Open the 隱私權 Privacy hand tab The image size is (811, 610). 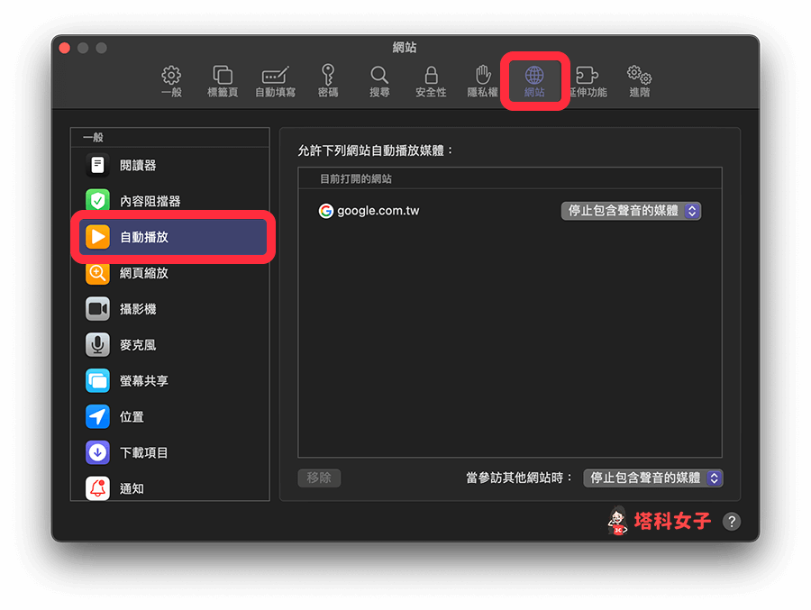tap(482, 81)
